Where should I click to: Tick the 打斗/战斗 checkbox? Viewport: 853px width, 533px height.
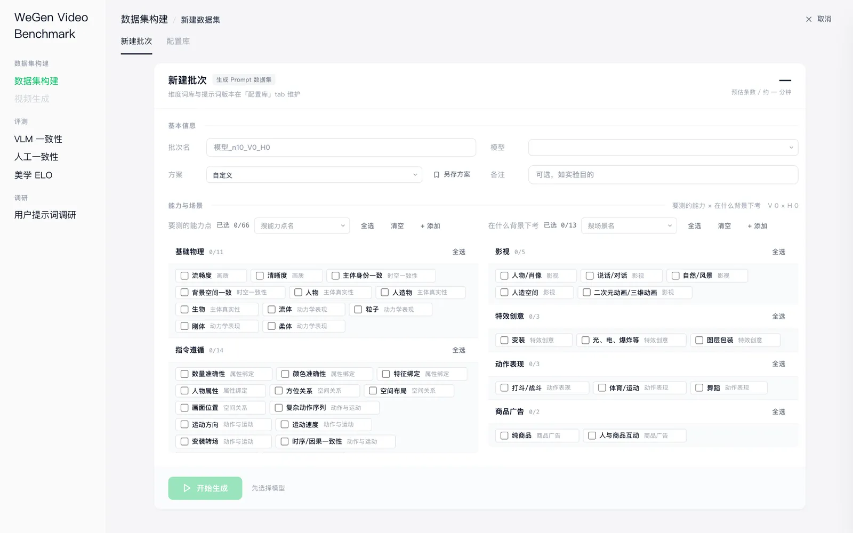click(x=504, y=388)
